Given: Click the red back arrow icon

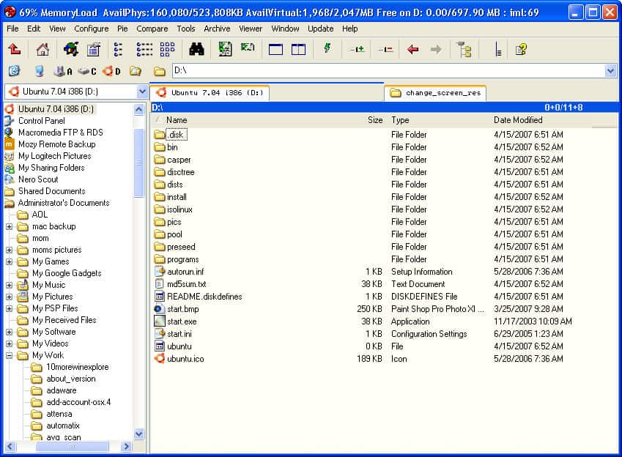Looking at the screenshot, I should click(413, 50).
